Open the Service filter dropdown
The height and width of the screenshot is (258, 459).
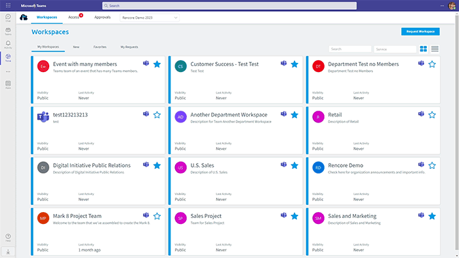coord(395,49)
